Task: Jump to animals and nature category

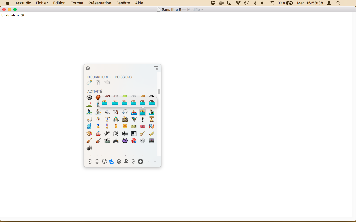Action: tap(104, 162)
